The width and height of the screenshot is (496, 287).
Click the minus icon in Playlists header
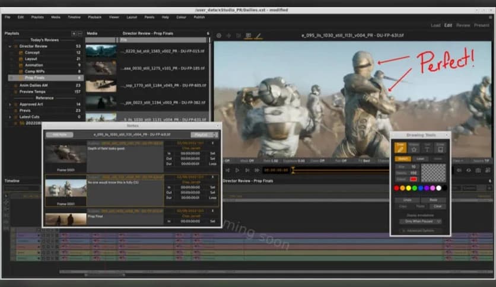pyautogui.click(x=80, y=34)
